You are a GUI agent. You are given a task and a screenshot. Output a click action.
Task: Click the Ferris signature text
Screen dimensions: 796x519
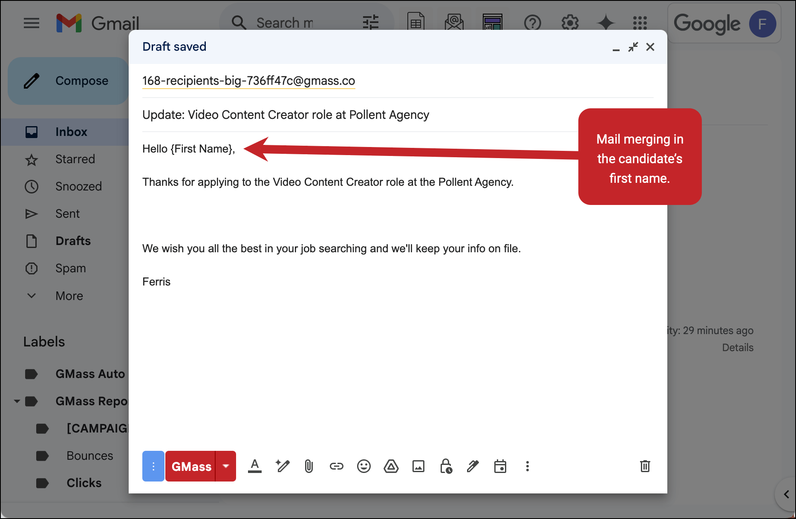pos(156,282)
